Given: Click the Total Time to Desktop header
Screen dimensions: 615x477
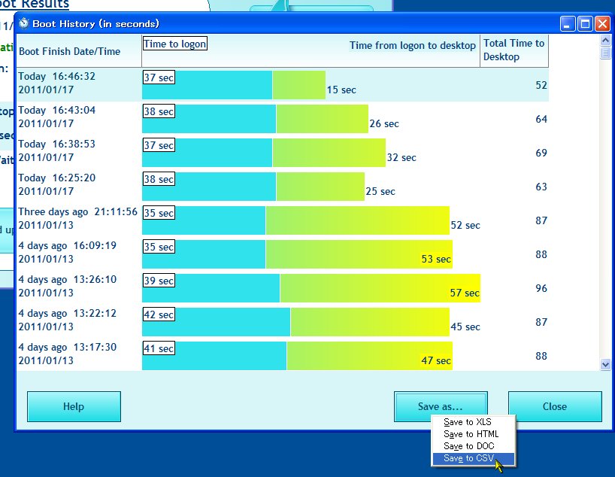Looking at the screenshot, I should click(x=514, y=50).
